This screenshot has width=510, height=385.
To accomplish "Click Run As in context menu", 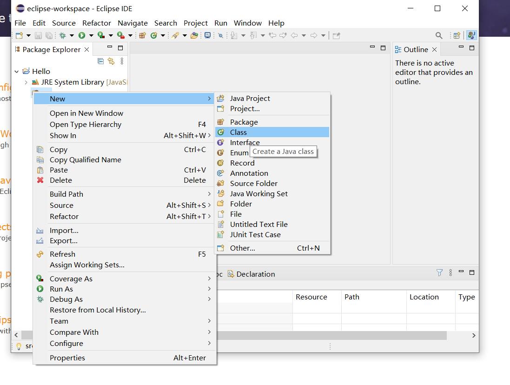I will (x=124, y=289).
